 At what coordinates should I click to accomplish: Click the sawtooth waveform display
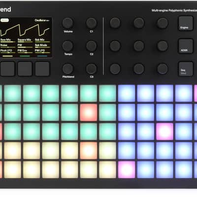25,30
